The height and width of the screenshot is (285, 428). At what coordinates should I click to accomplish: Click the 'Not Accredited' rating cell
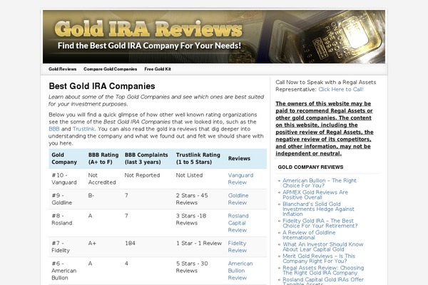pos(102,179)
